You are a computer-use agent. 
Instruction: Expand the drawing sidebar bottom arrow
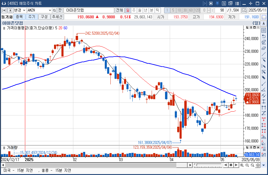pyautogui.click(x=264, y=165)
